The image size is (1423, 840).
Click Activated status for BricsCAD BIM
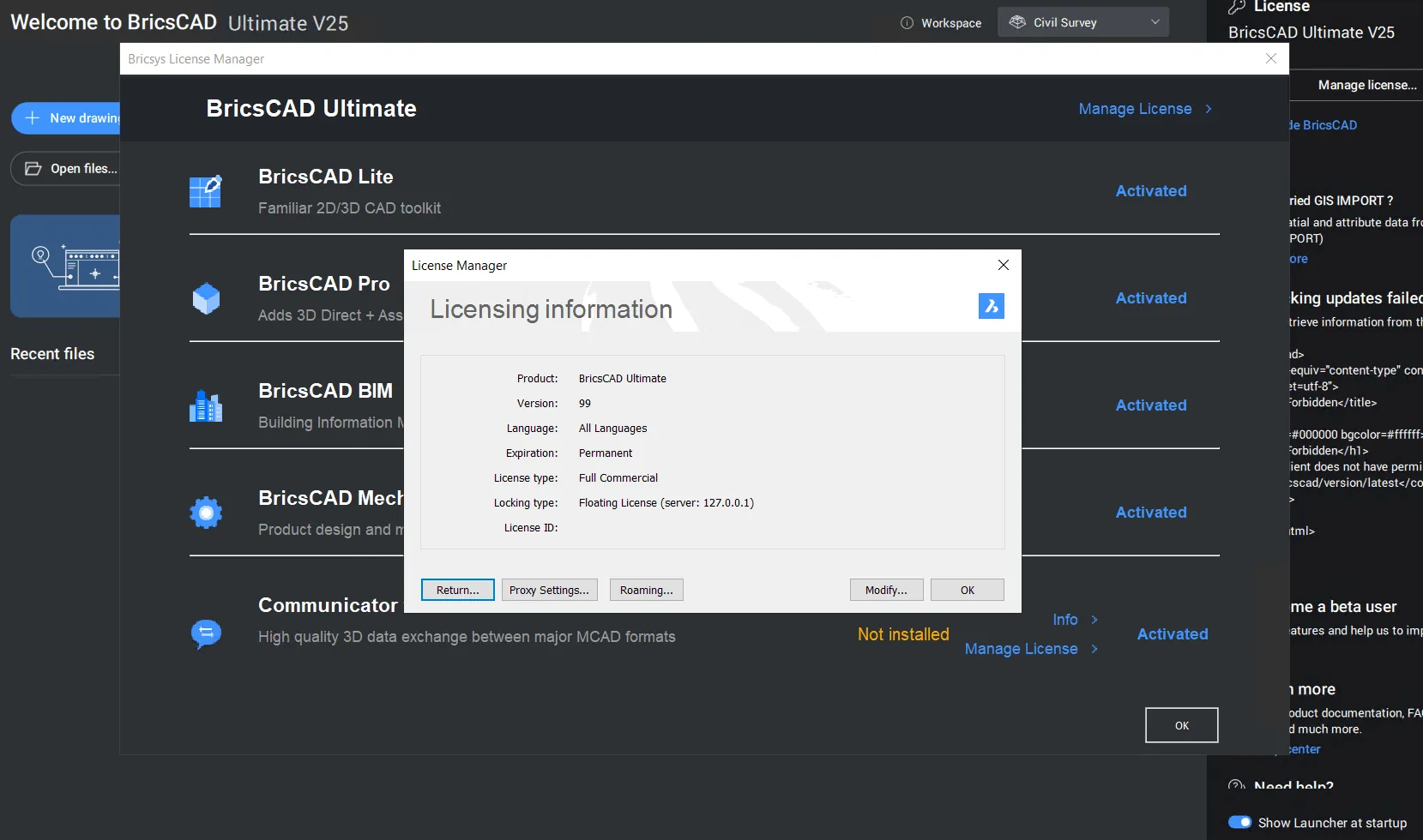pos(1151,405)
